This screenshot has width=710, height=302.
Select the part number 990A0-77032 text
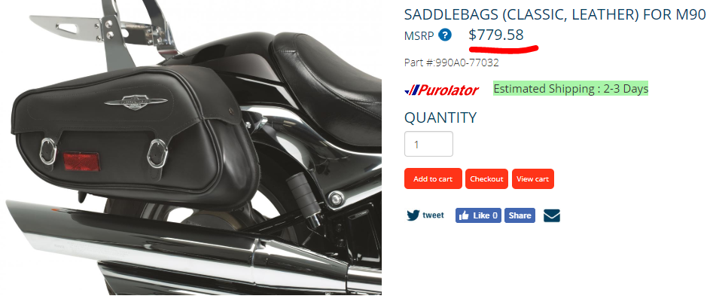467,63
